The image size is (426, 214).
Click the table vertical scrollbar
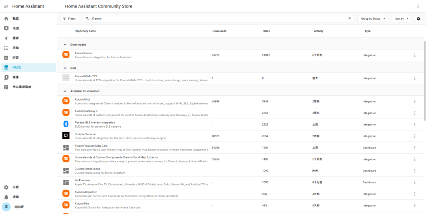(425, 81)
